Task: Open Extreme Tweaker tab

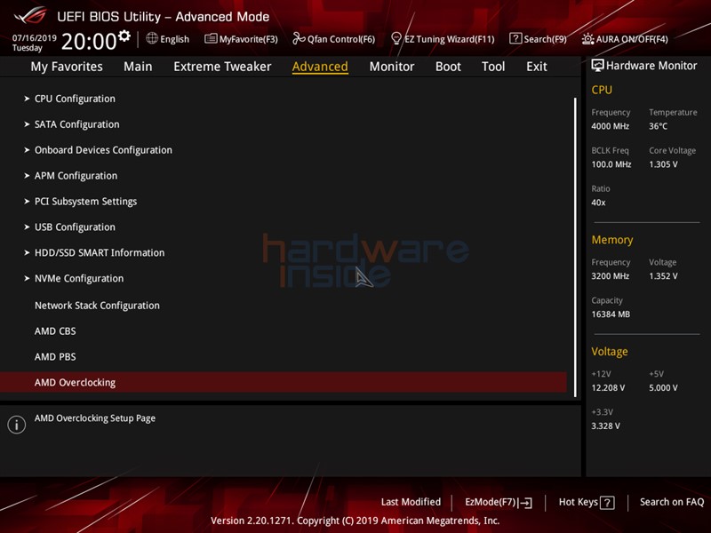Action: coord(222,67)
